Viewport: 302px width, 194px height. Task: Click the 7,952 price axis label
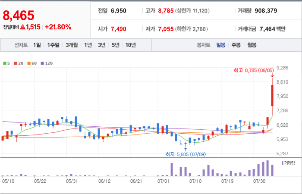point(282,96)
